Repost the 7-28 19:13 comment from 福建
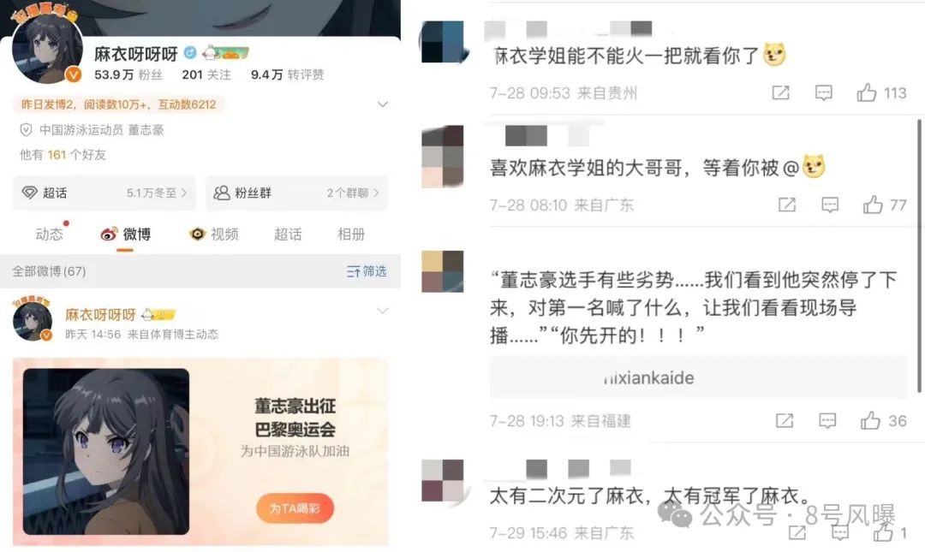The width and height of the screenshot is (925, 552). (x=784, y=420)
